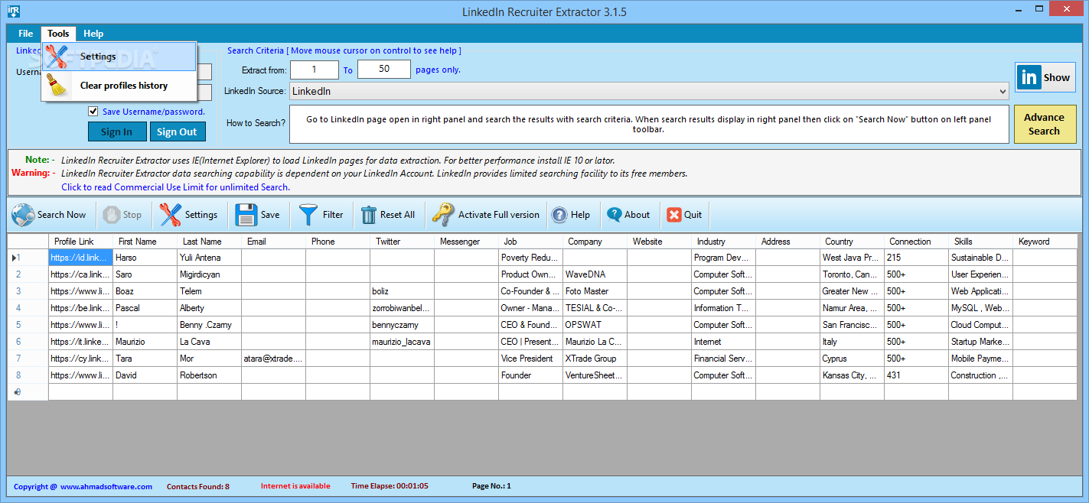This screenshot has width=1089, height=503.
Task: Click the Twitter column header
Action: 403,242
